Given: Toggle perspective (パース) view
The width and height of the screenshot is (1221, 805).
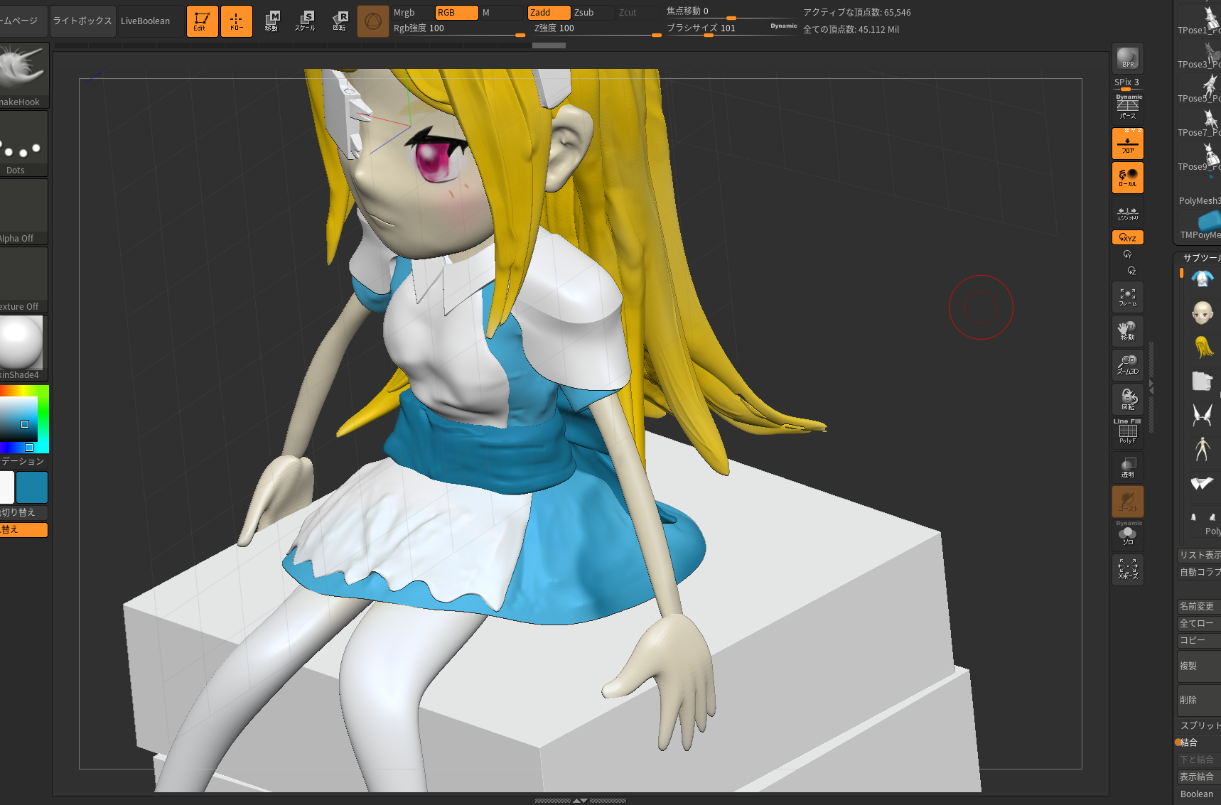Looking at the screenshot, I should 1128,108.
